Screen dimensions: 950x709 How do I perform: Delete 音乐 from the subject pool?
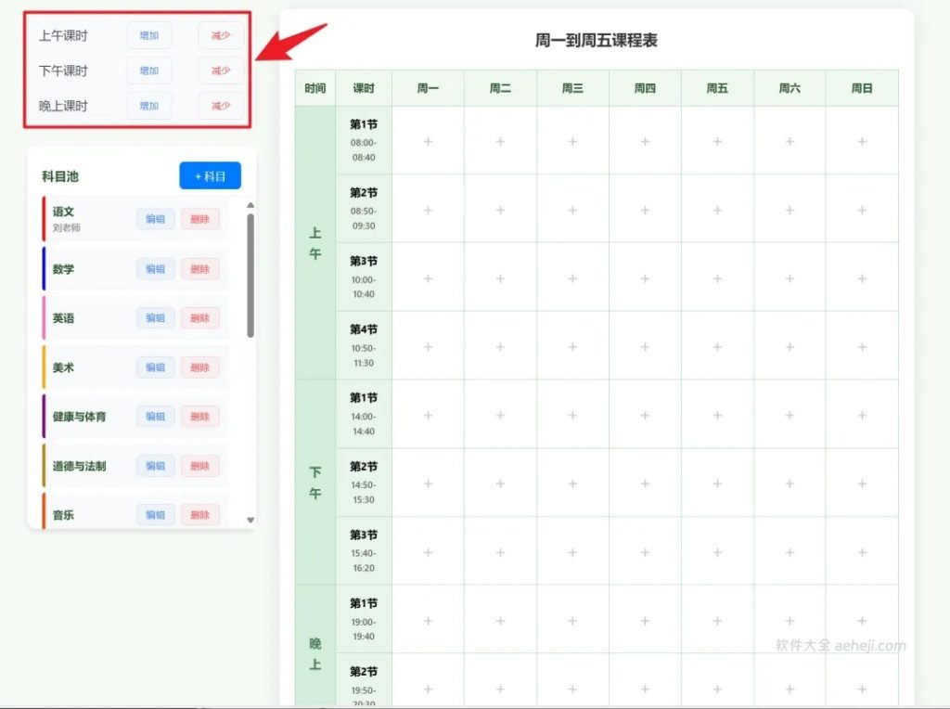pyautogui.click(x=201, y=514)
